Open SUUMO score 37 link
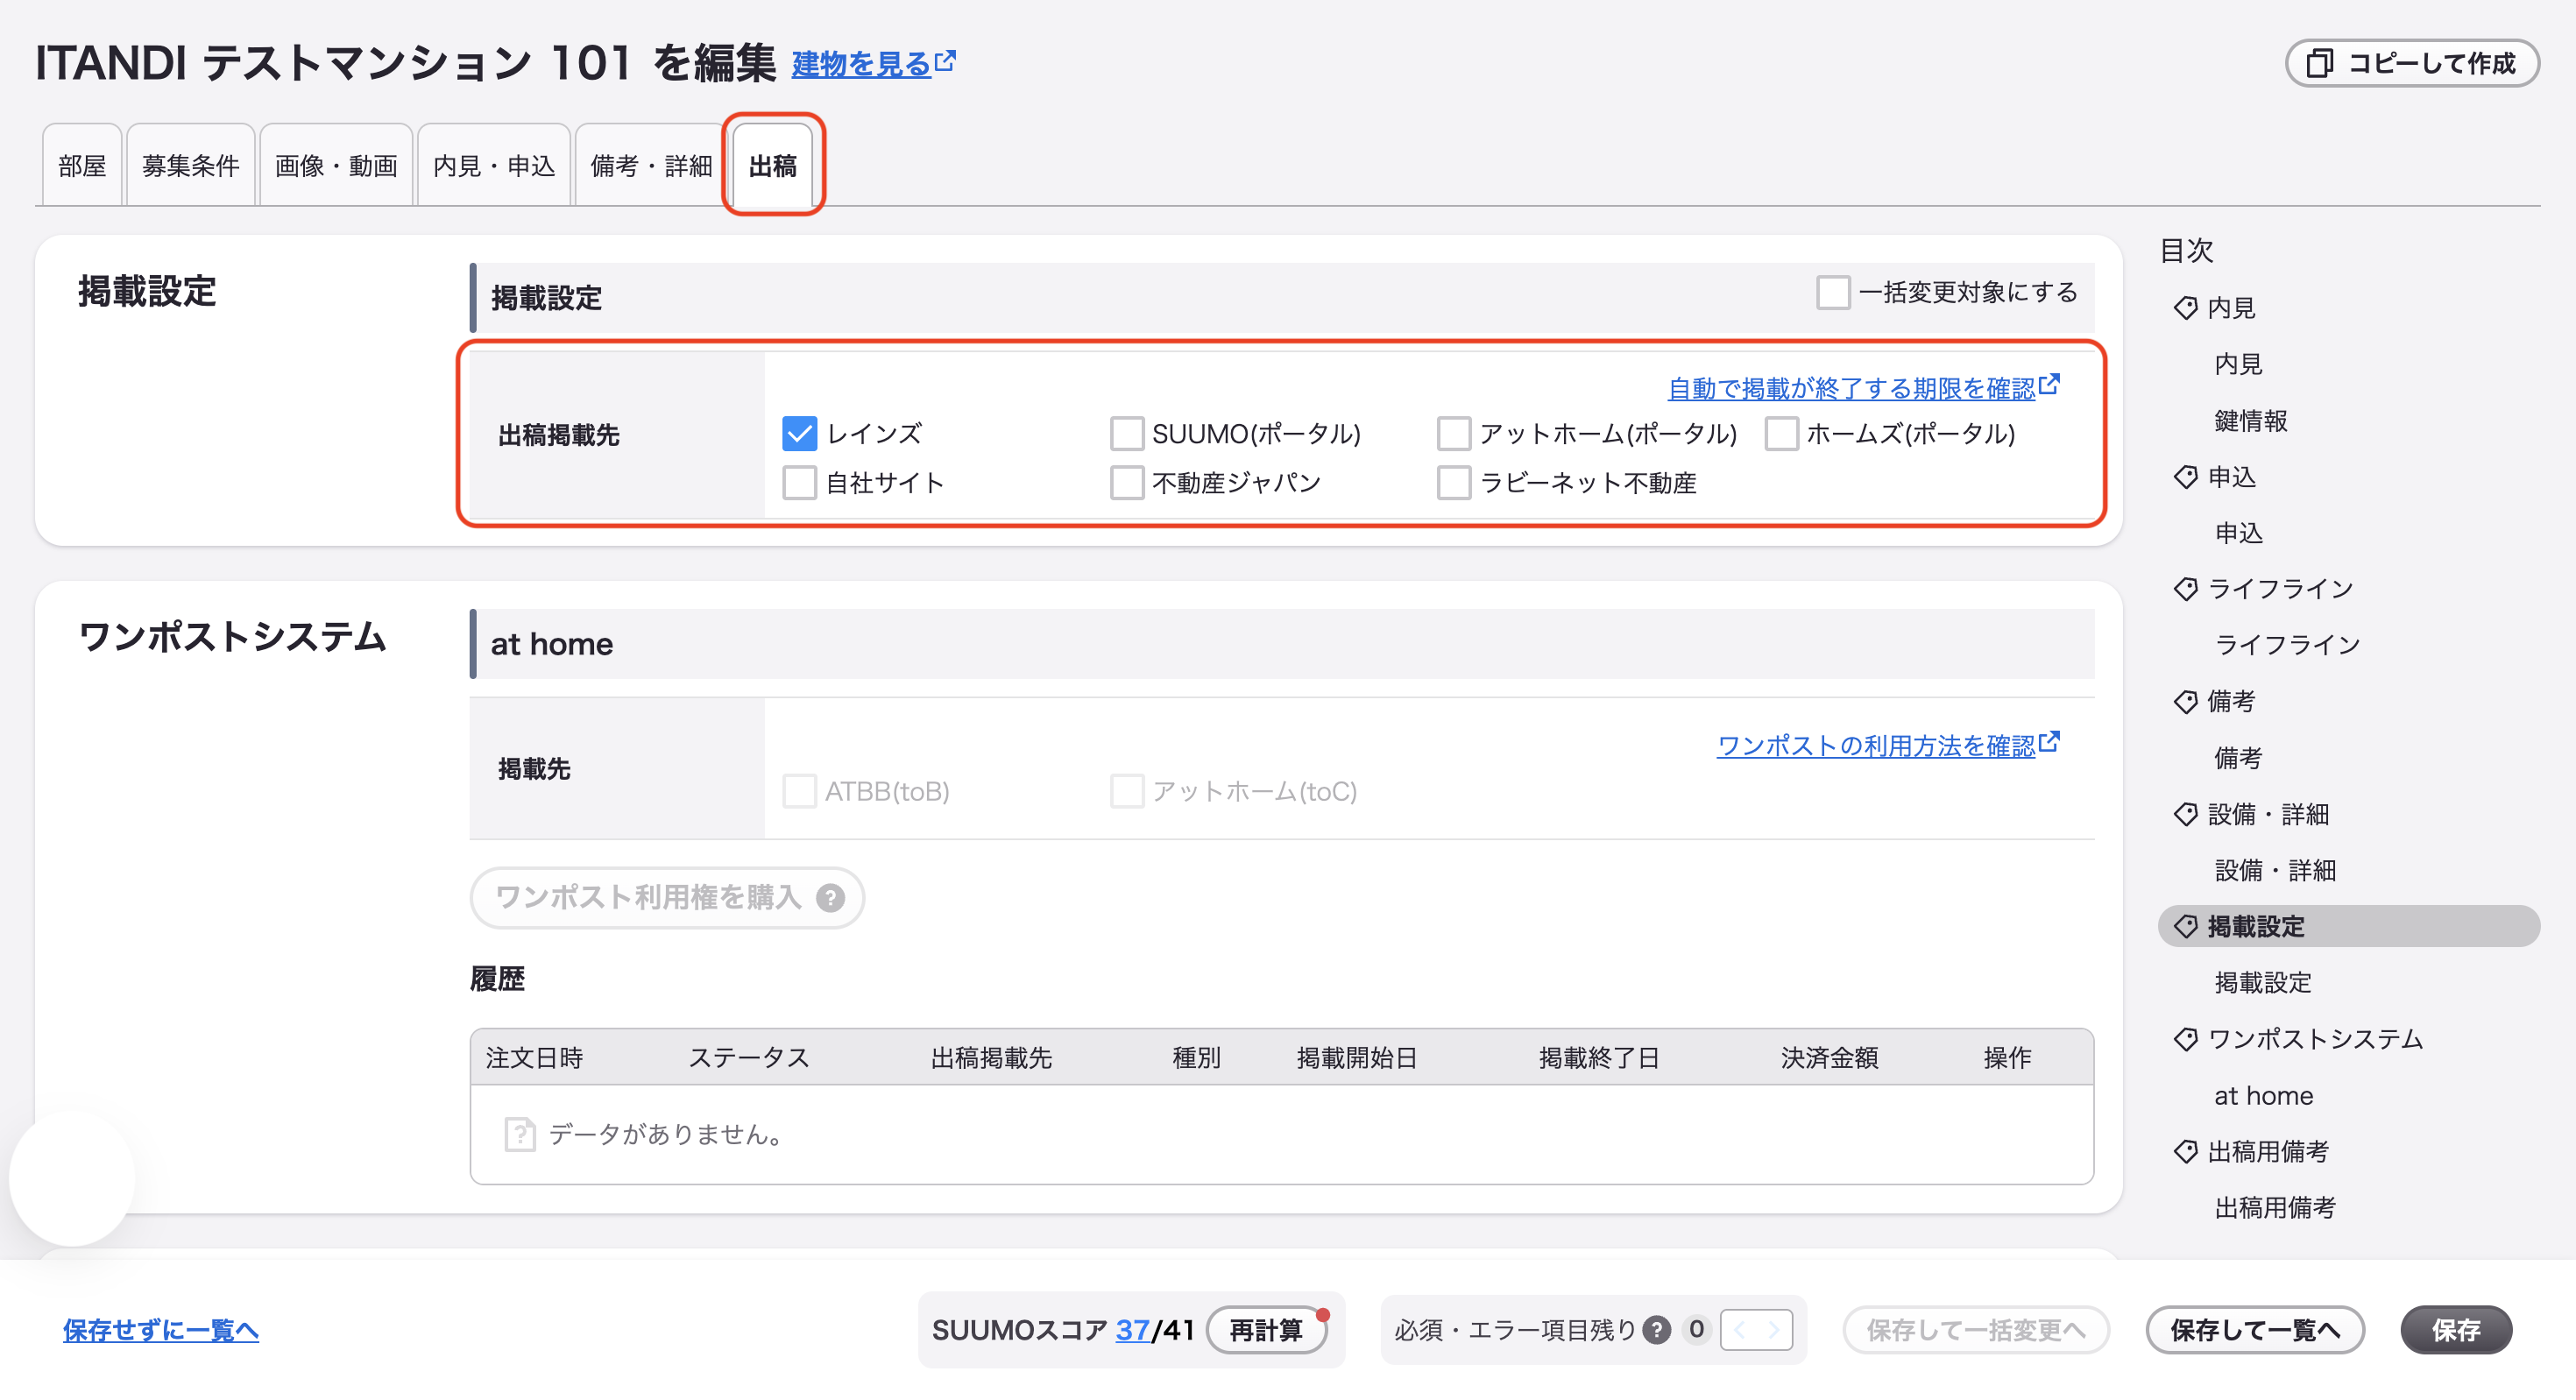Image resolution: width=2576 pixels, height=1400 pixels. (1132, 1330)
